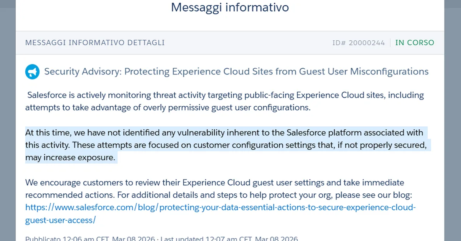Click the ID# 20000244 identifier
This screenshot has height=241, width=461.
point(358,43)
